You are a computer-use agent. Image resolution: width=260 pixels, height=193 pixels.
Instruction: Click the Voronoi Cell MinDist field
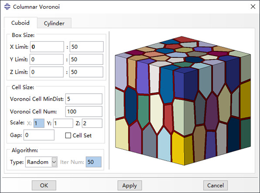pos(84,99)
